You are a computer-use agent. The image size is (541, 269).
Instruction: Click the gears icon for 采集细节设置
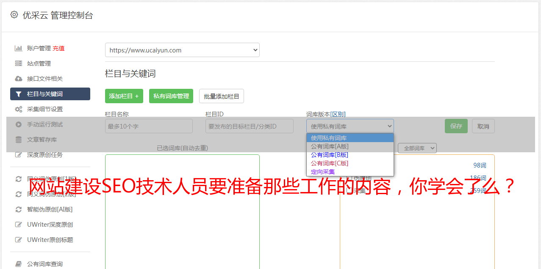point(18,109)
